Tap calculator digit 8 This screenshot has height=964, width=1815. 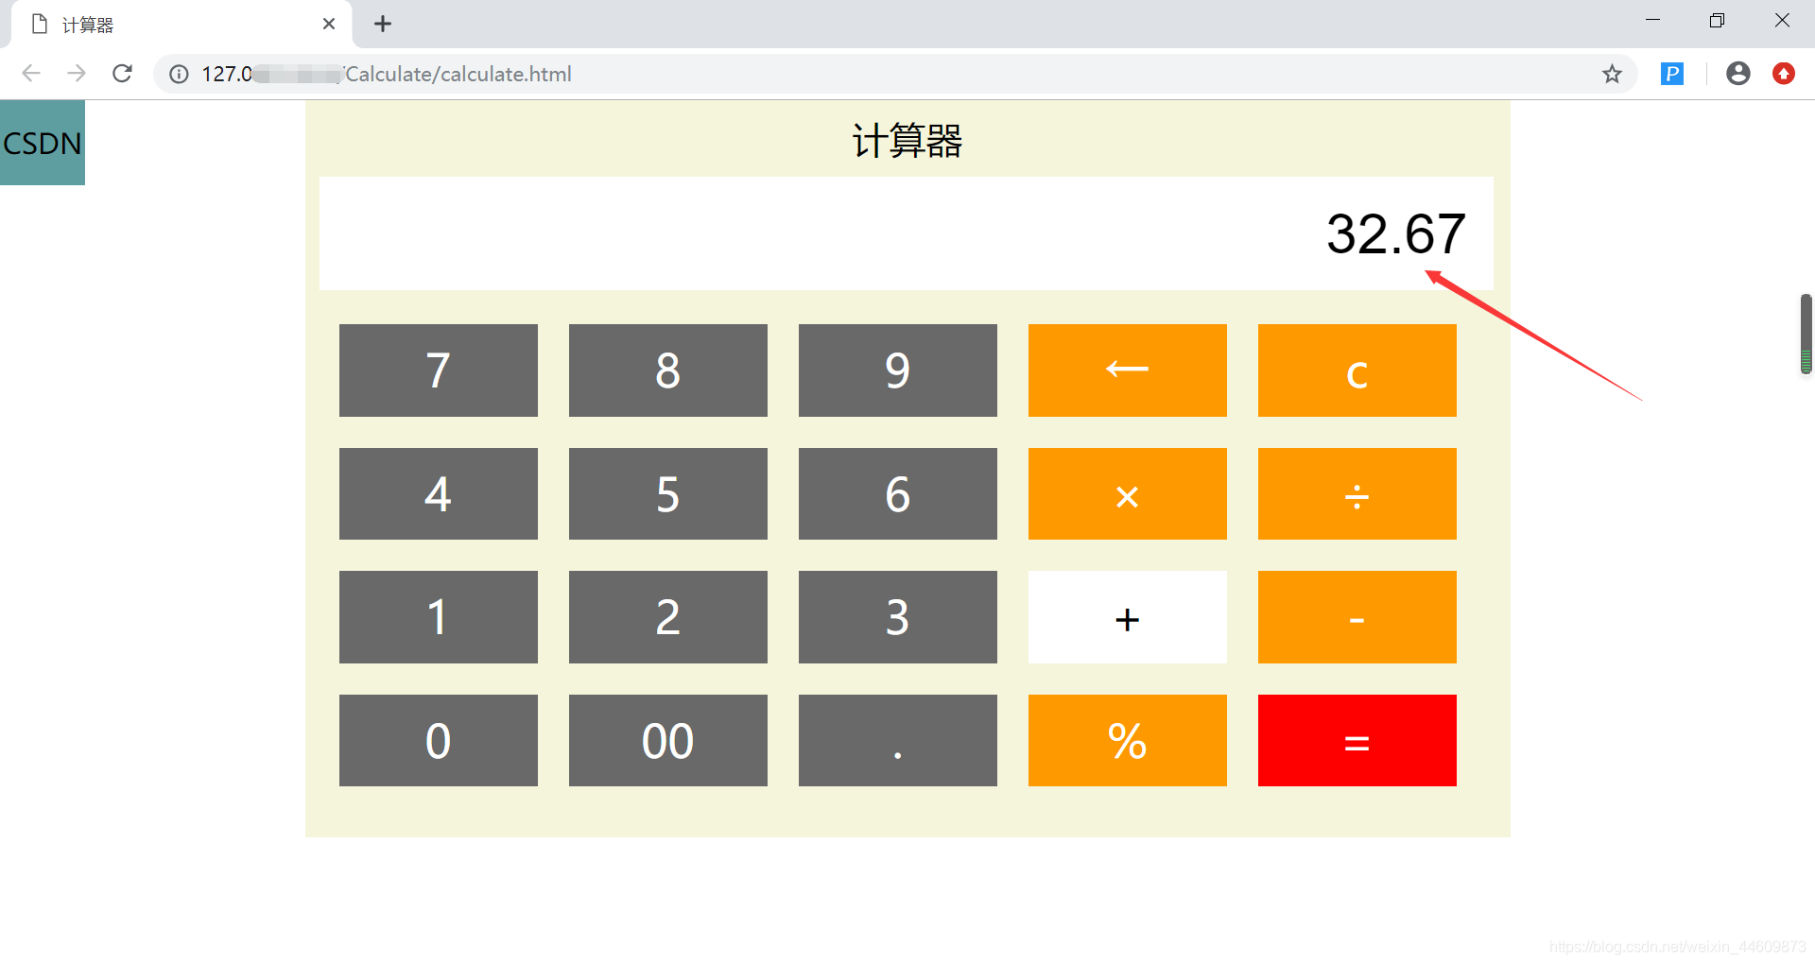[x=668, y=370]
